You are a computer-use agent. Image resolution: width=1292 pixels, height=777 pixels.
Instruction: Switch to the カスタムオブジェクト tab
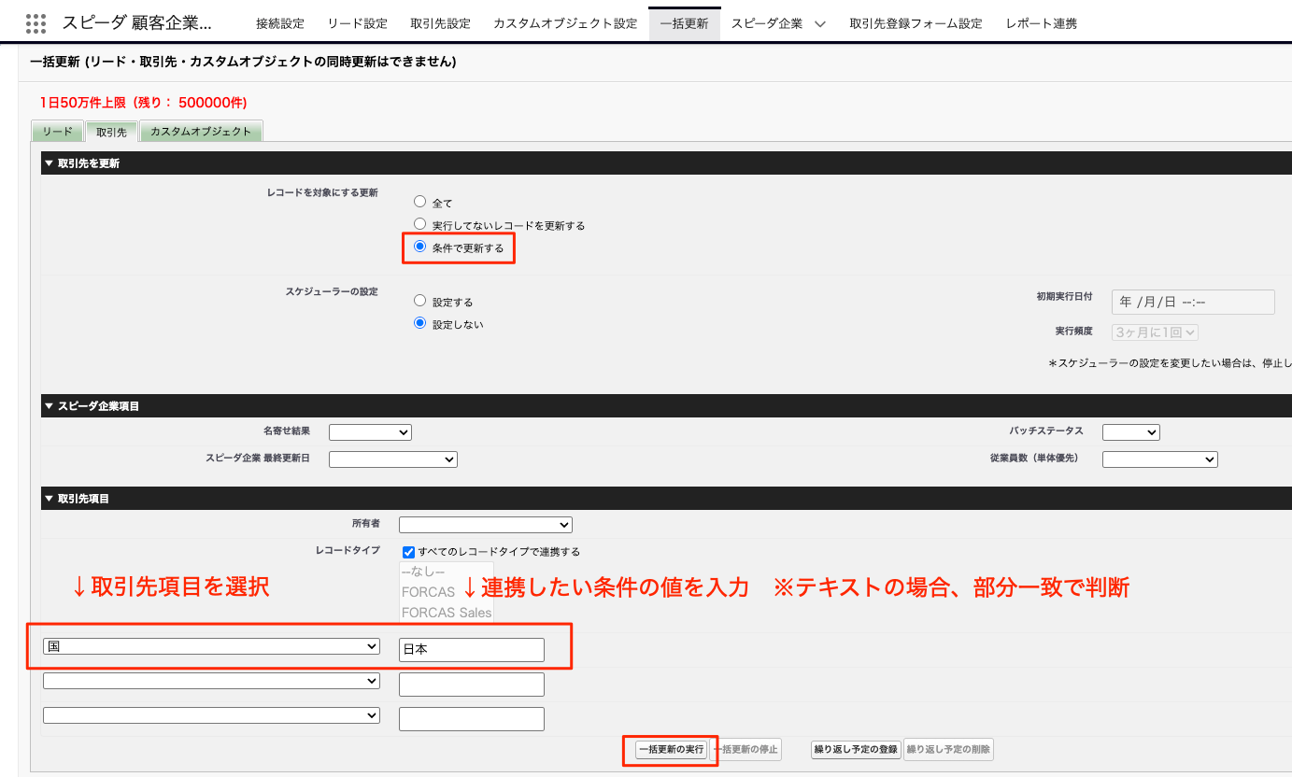201,132
